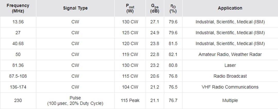Click the ηD (%) efficiency header
Screen dimensions: 278x109
[173, 8]
